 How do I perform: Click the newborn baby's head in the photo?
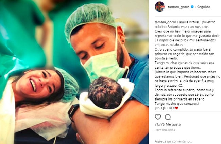point(106,92)
